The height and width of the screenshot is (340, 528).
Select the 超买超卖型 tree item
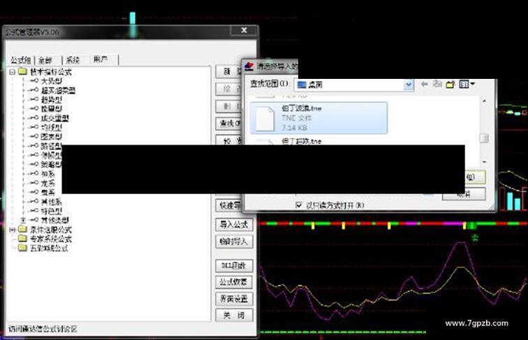click(x=58, y=90)
